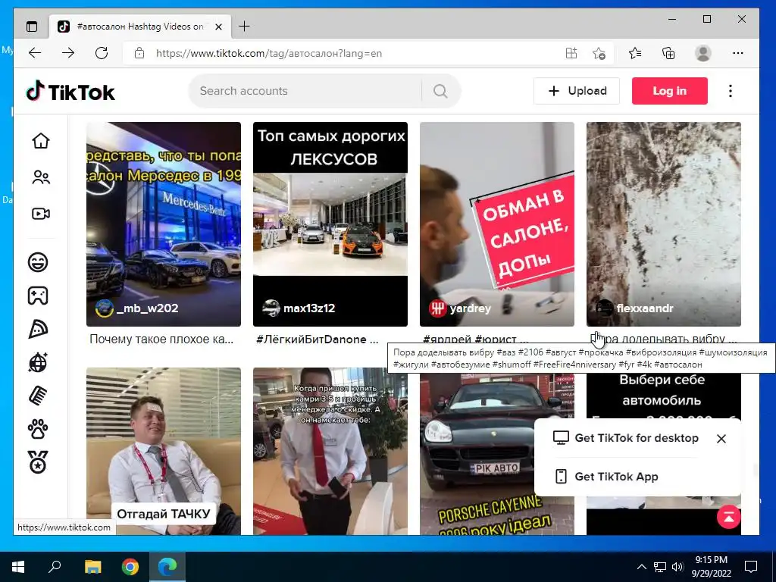Image resolution: width=776 pixels, height=582 pixels.
Task: Select the #автосалон Hashtag Videos tab
Action: 140,27
